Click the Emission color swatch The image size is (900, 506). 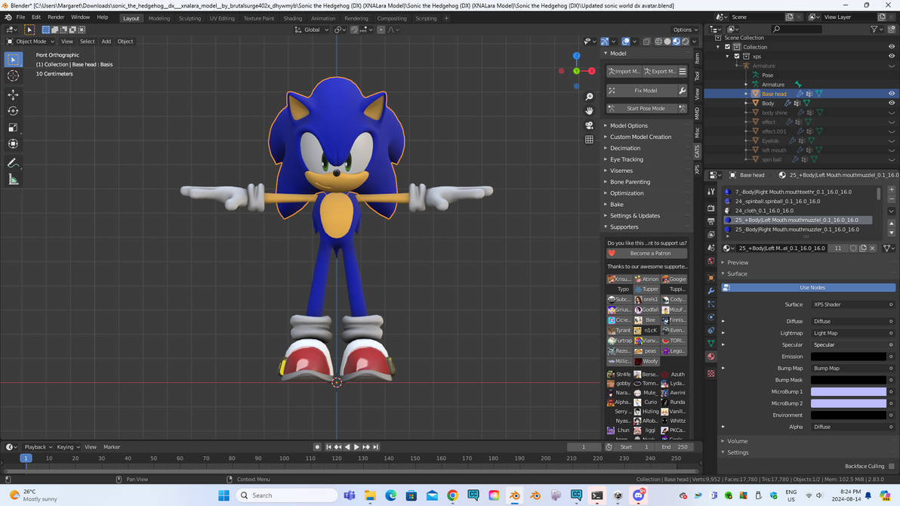point(848,356)
